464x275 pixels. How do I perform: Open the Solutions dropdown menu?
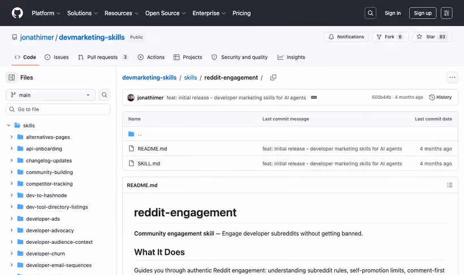(x=82, y=14)
